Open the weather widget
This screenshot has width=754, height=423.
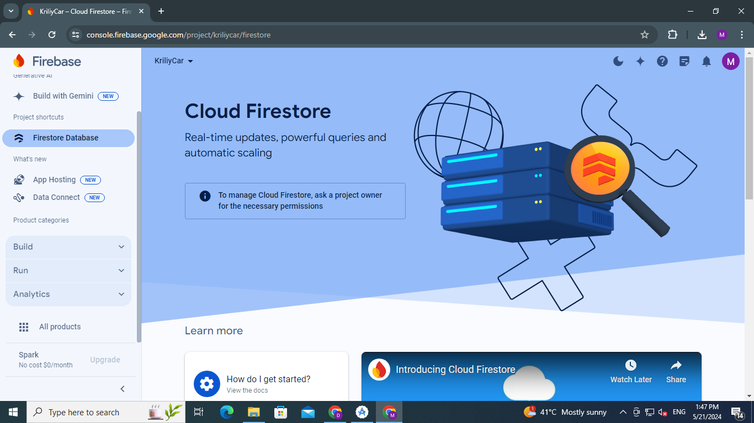pos(565,412)
